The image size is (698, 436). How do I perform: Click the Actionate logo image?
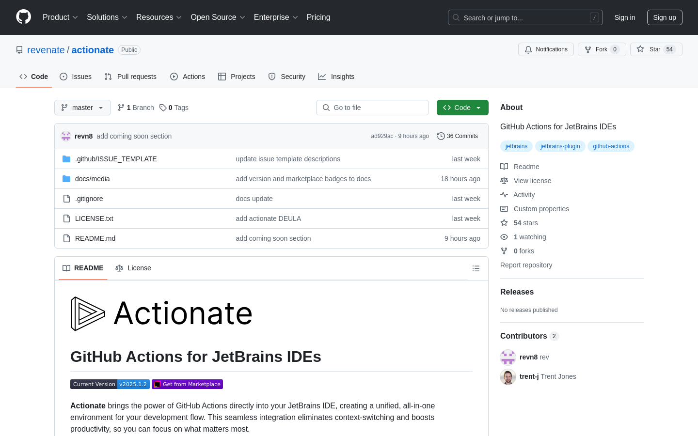coord(161,313)
